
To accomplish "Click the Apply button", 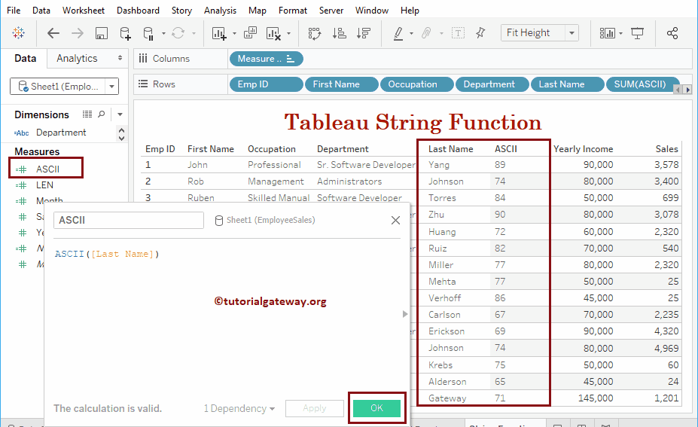I will [314, 408].
